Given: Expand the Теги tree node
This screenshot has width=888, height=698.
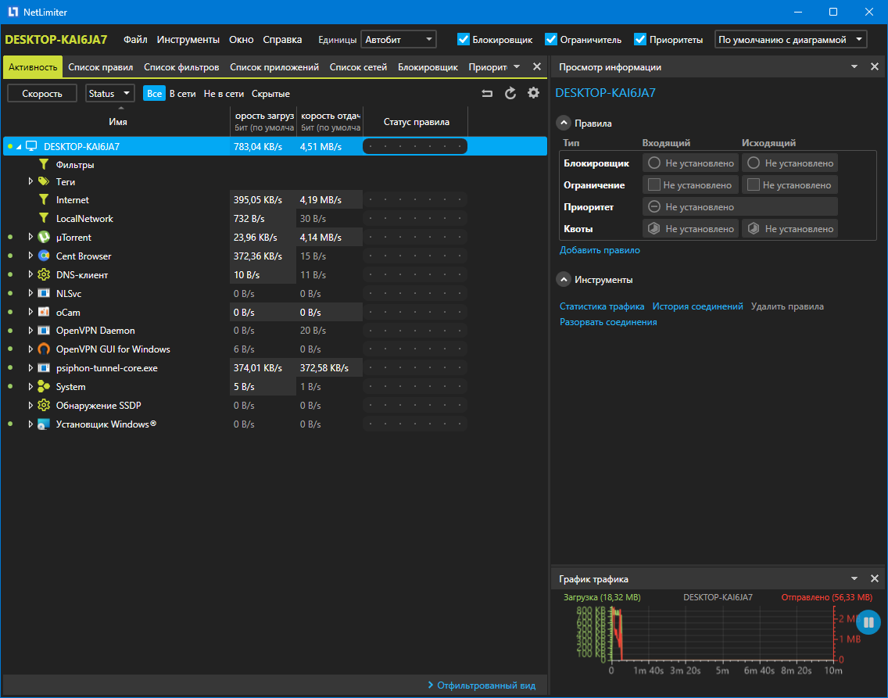Looking at the screenshot, I should point(31,181).
